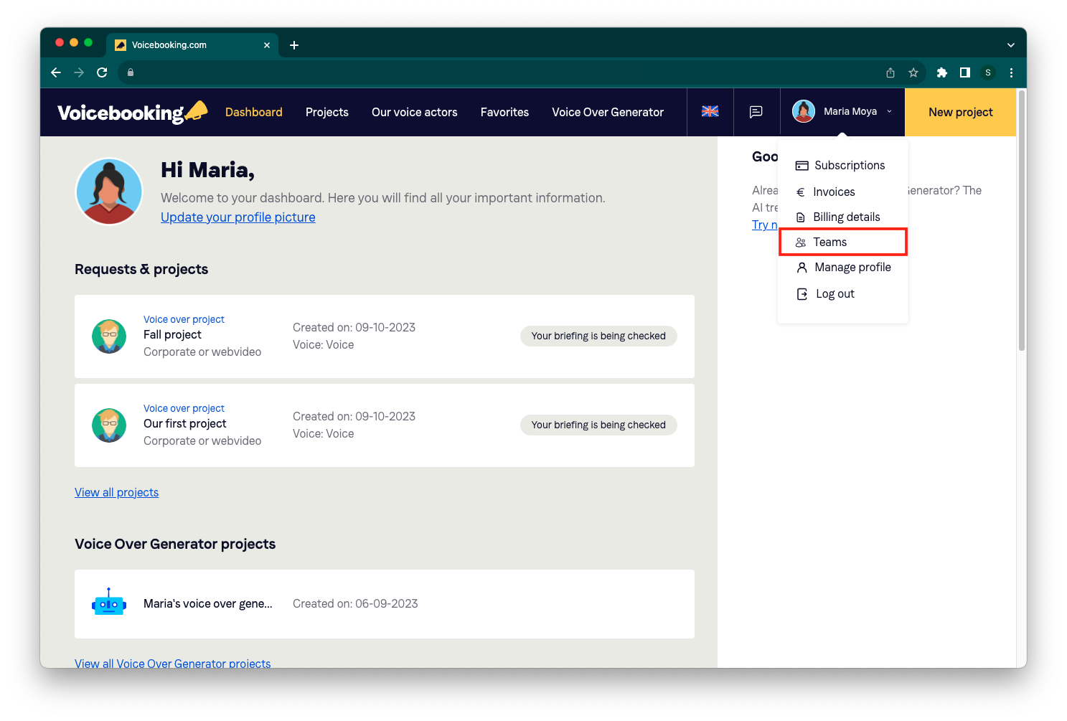Open the chat messages icon
Image resolution: width=1067 pixels, height=721 pixels.
tap(756, 111)
